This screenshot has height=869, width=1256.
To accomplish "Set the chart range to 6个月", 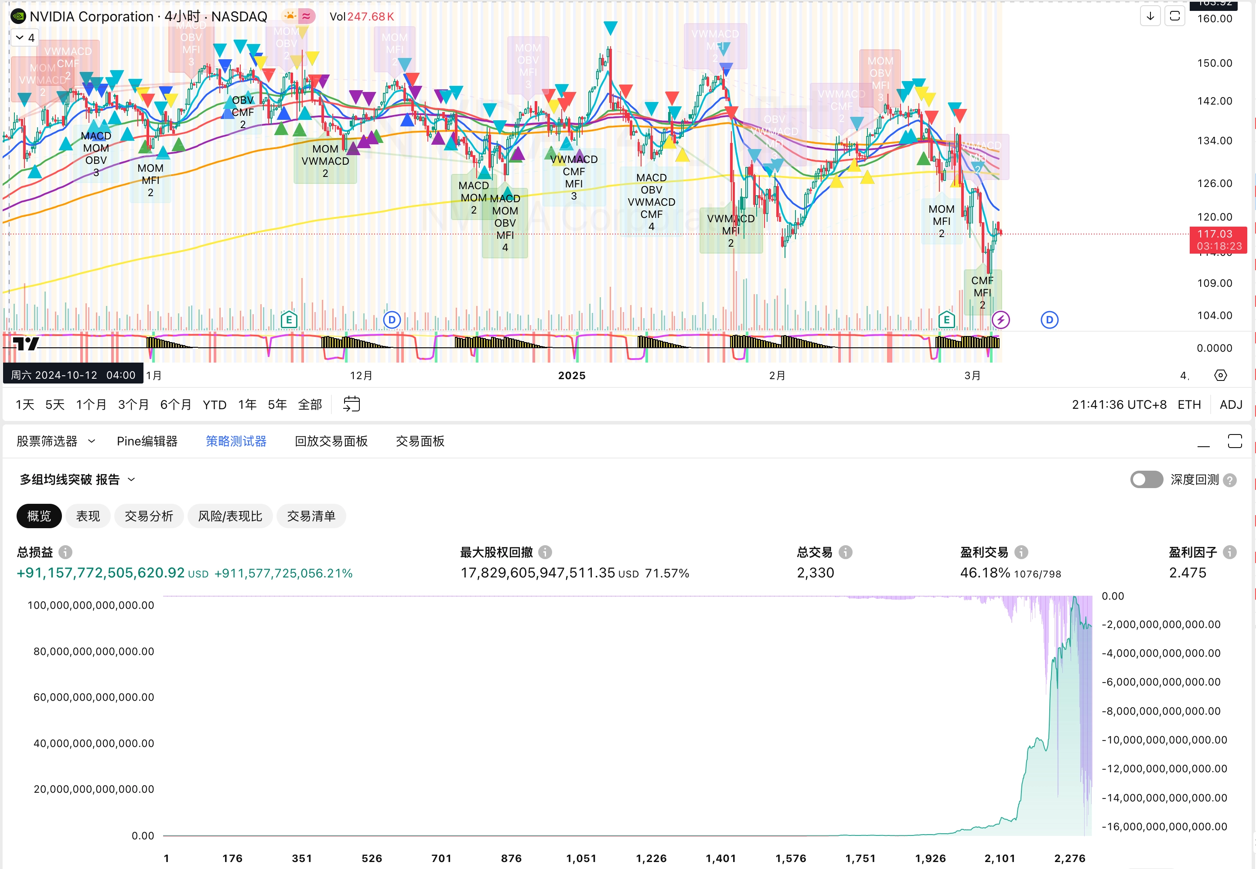I will pos(176,404).
